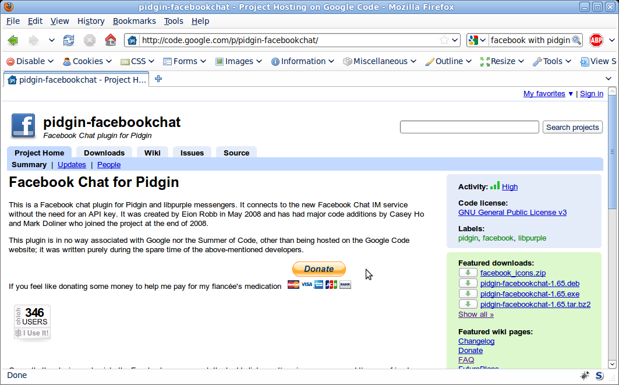Open the Forms developer toolbar menu
This screenshot has width=619, height=385.
click(x=185, y=61)
